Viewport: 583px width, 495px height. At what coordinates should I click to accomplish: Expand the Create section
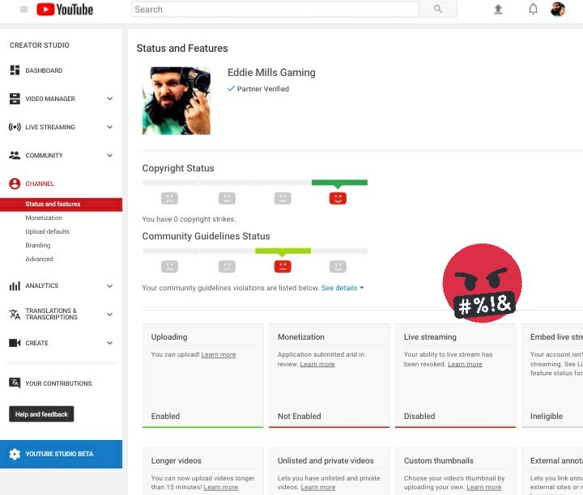tap(109, 343)
